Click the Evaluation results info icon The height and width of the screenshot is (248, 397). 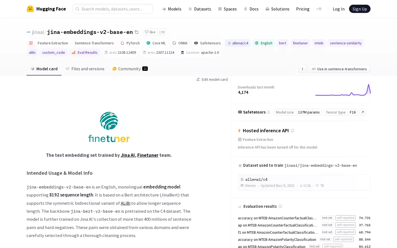280,206
